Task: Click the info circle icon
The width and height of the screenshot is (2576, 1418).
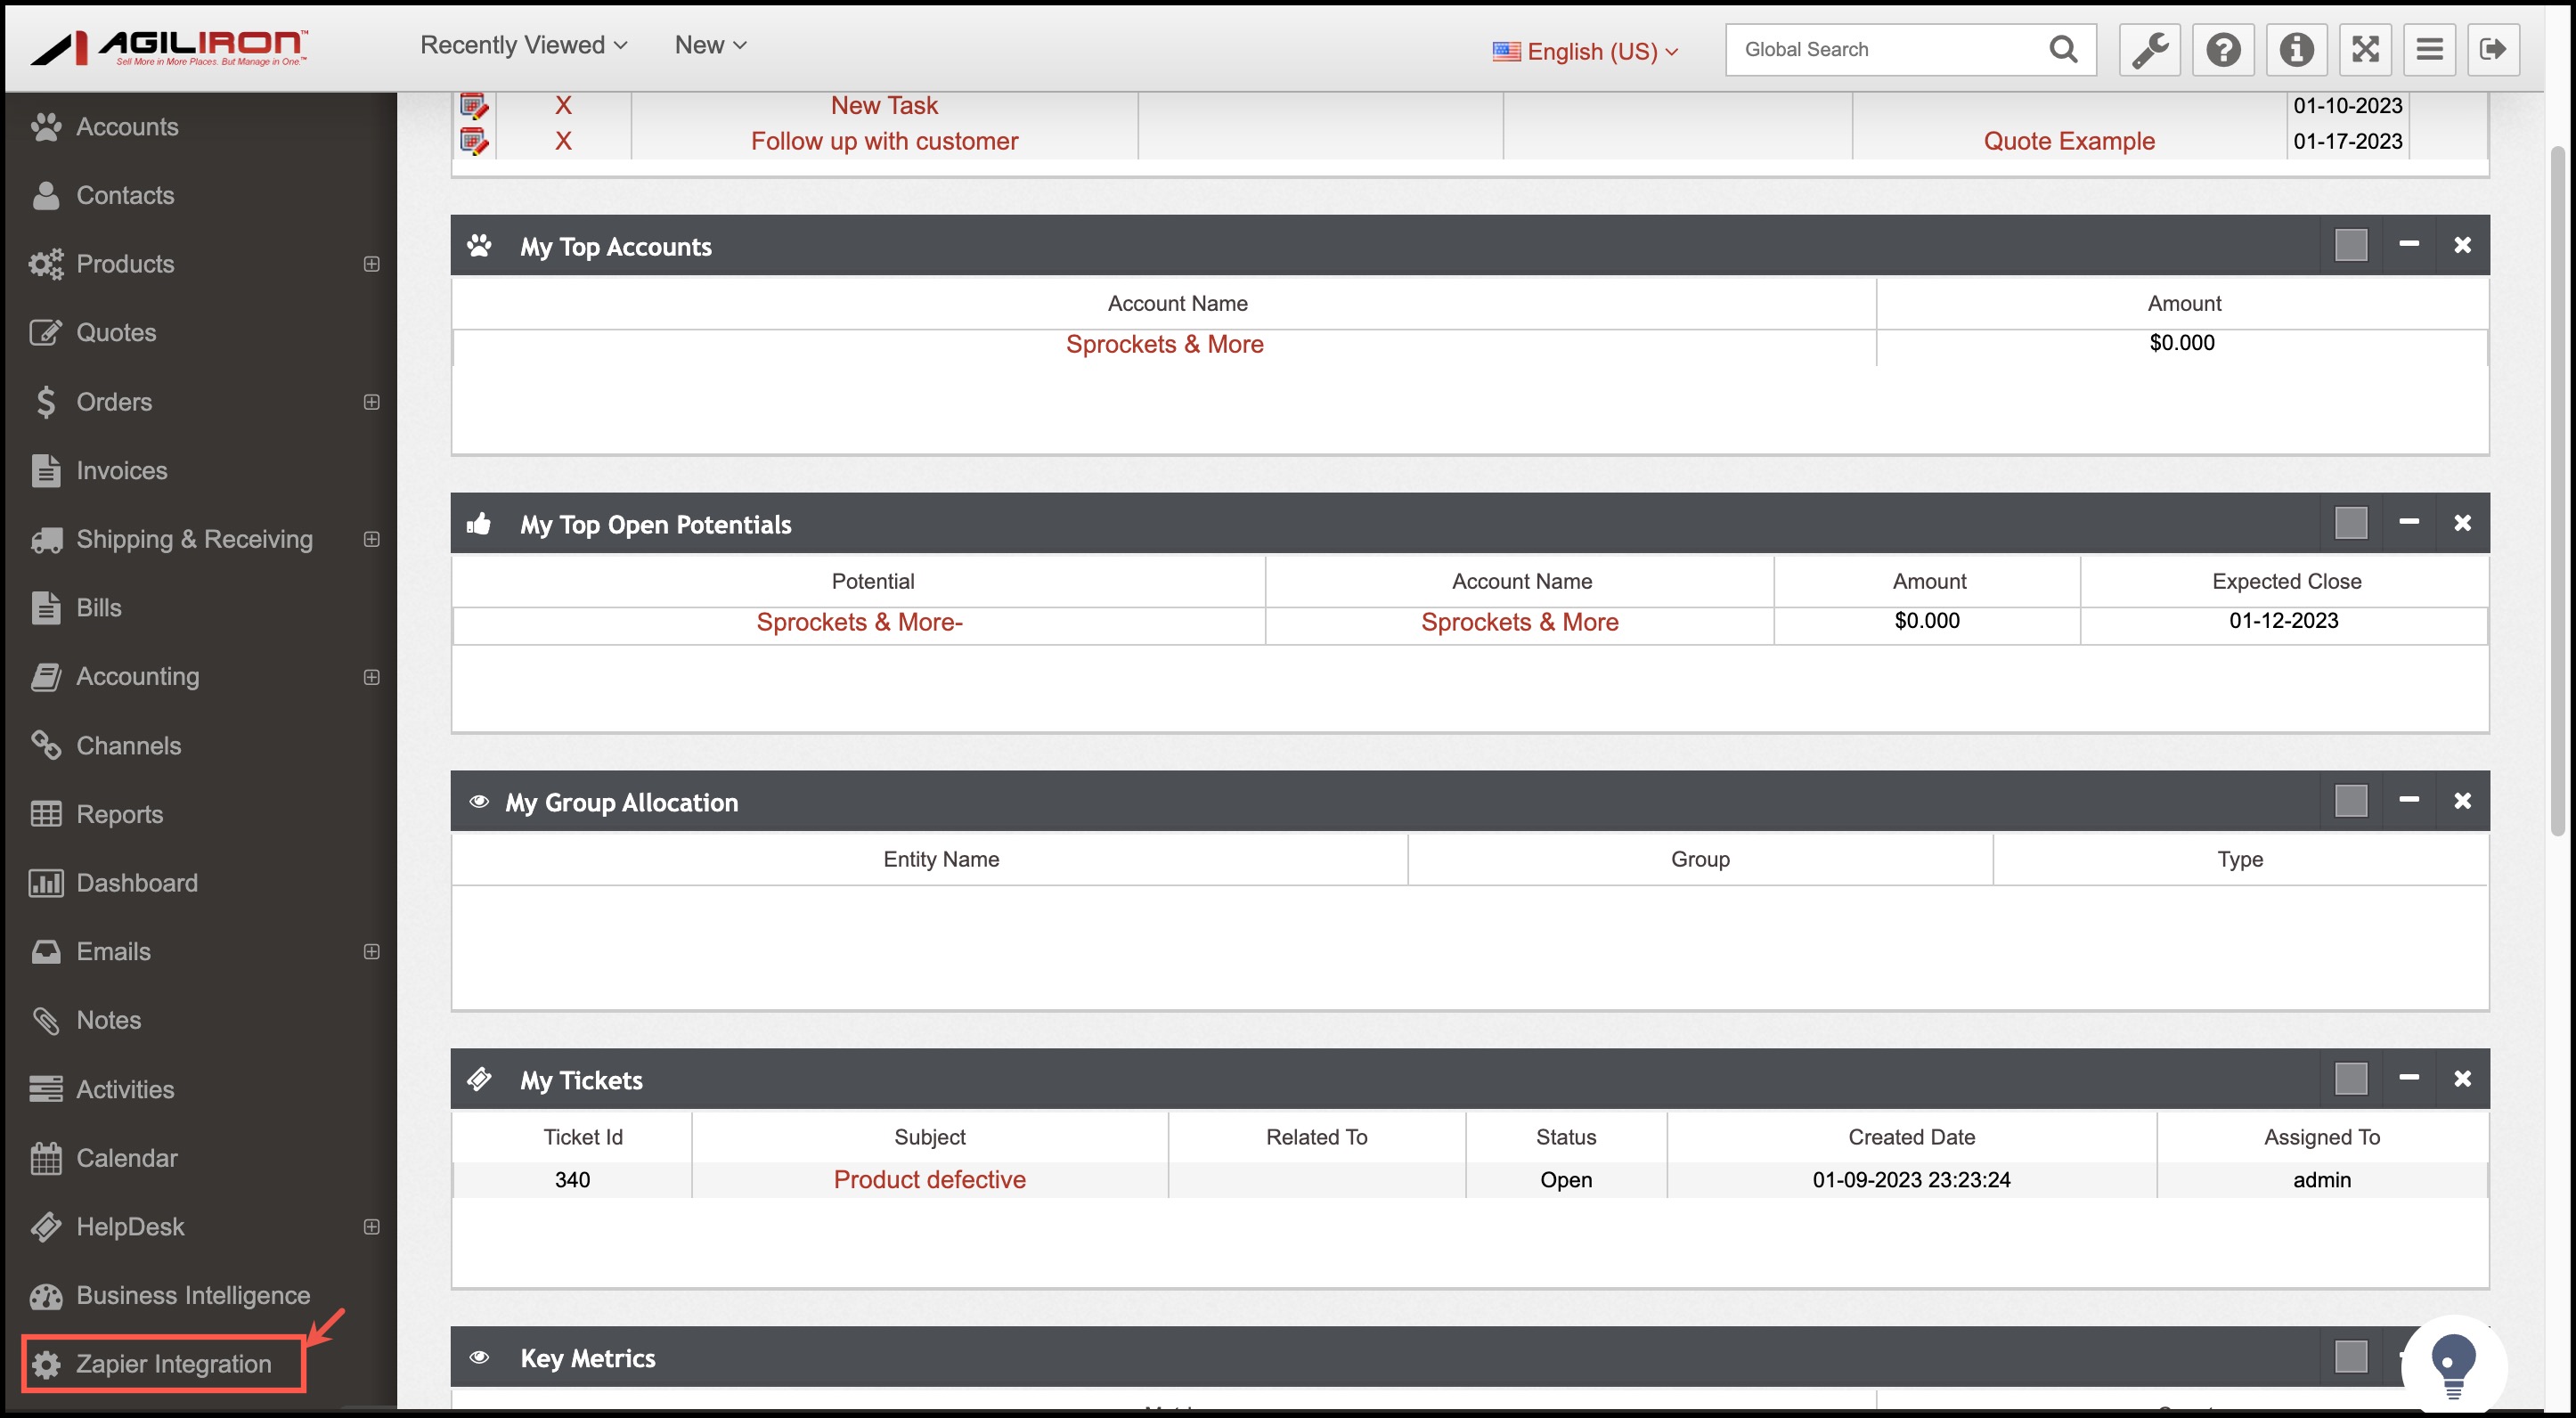Action: [x=2295, y=49]
